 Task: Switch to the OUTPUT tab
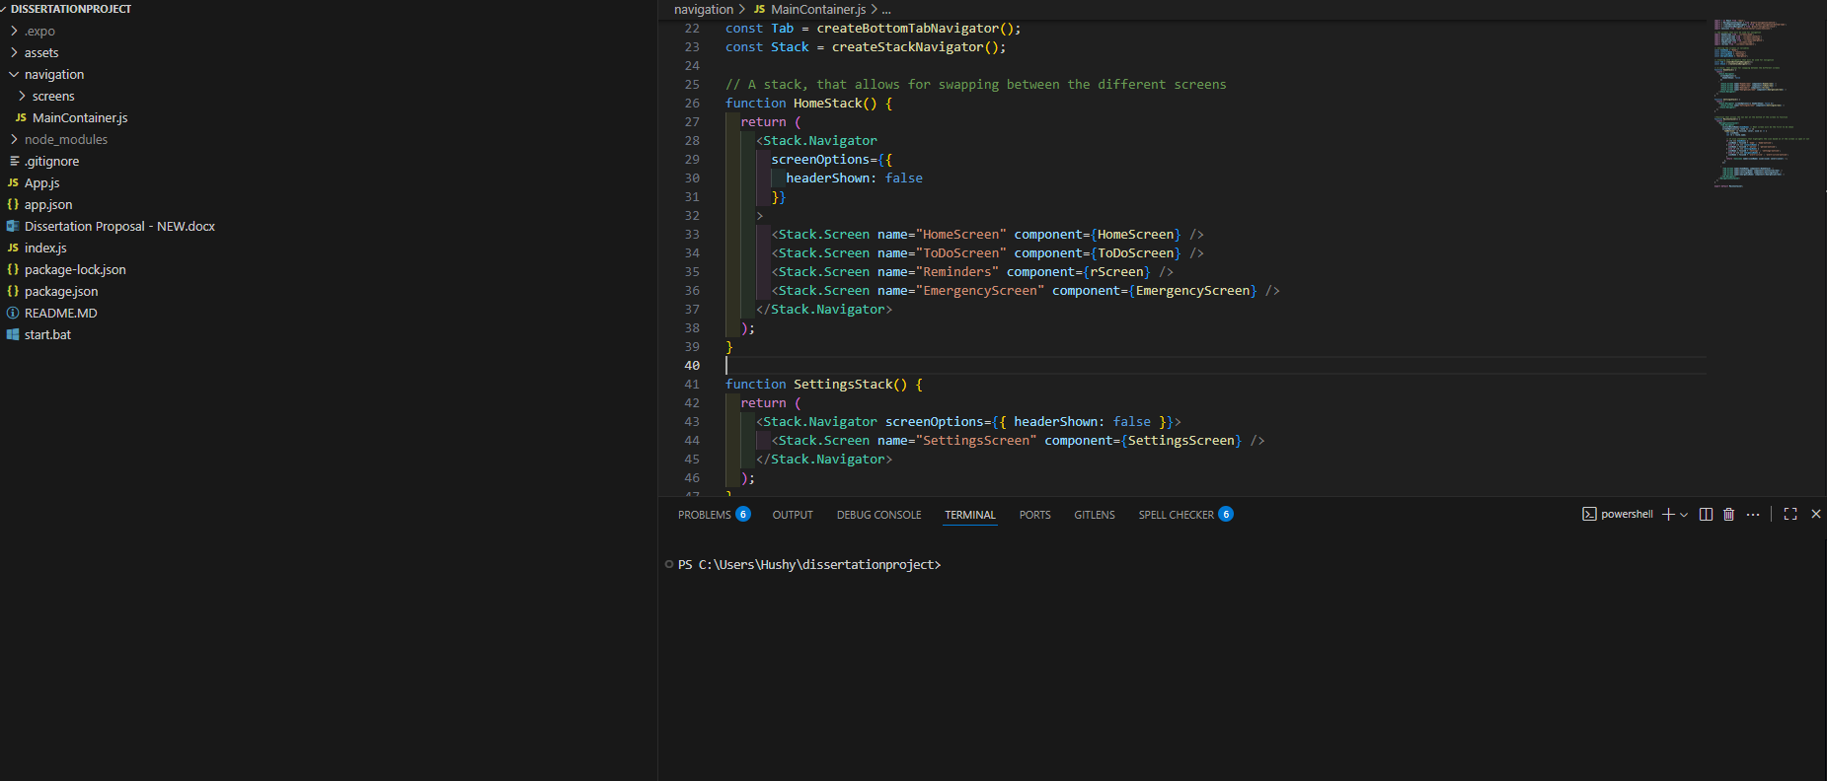(x=793, y=515)
